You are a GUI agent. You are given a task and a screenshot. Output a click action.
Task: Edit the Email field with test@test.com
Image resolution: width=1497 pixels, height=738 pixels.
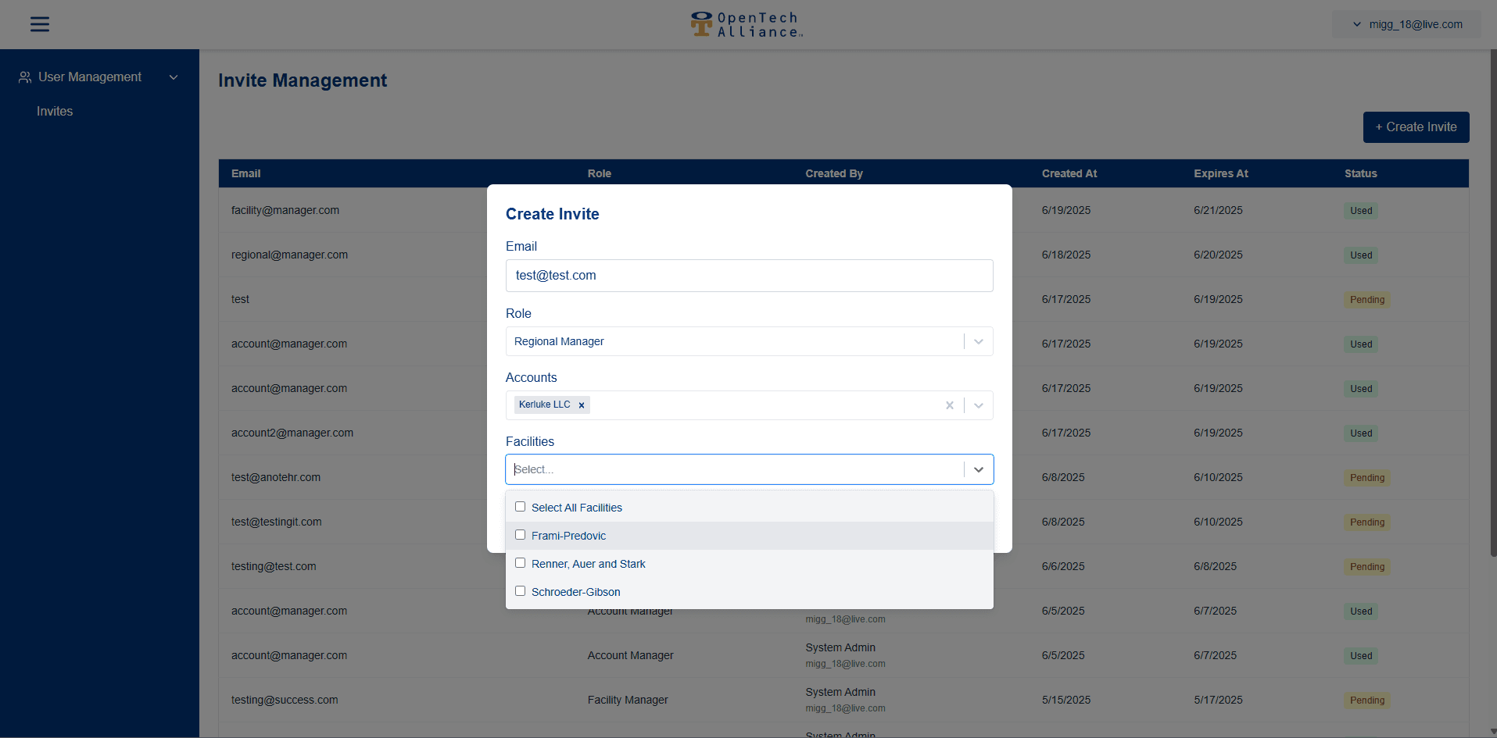click(x=749, y=276)
